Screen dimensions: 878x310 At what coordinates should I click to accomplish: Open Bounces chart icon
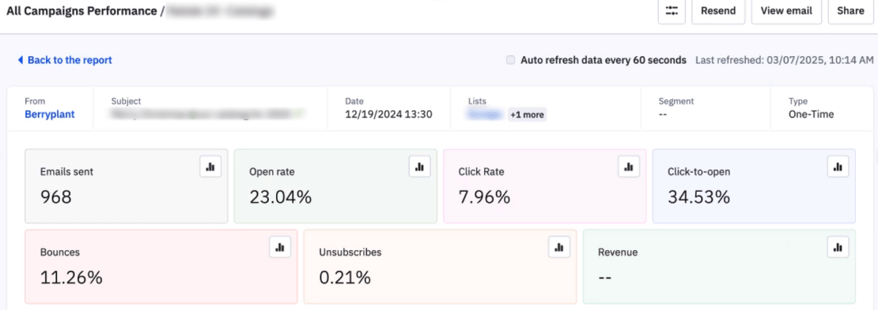[280, 247]
